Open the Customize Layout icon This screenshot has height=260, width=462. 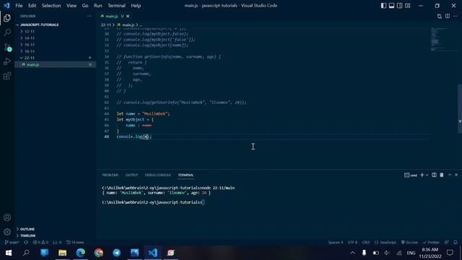pyautogui.click(x=407, y=6)
